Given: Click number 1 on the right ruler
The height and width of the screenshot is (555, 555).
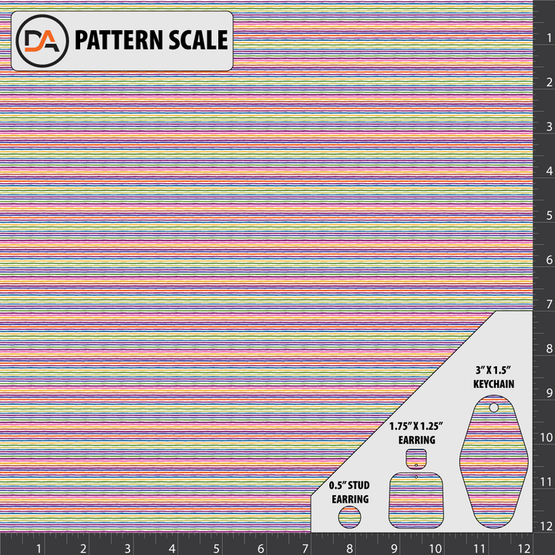Looking at the screenshot, I should click(549, 37).
